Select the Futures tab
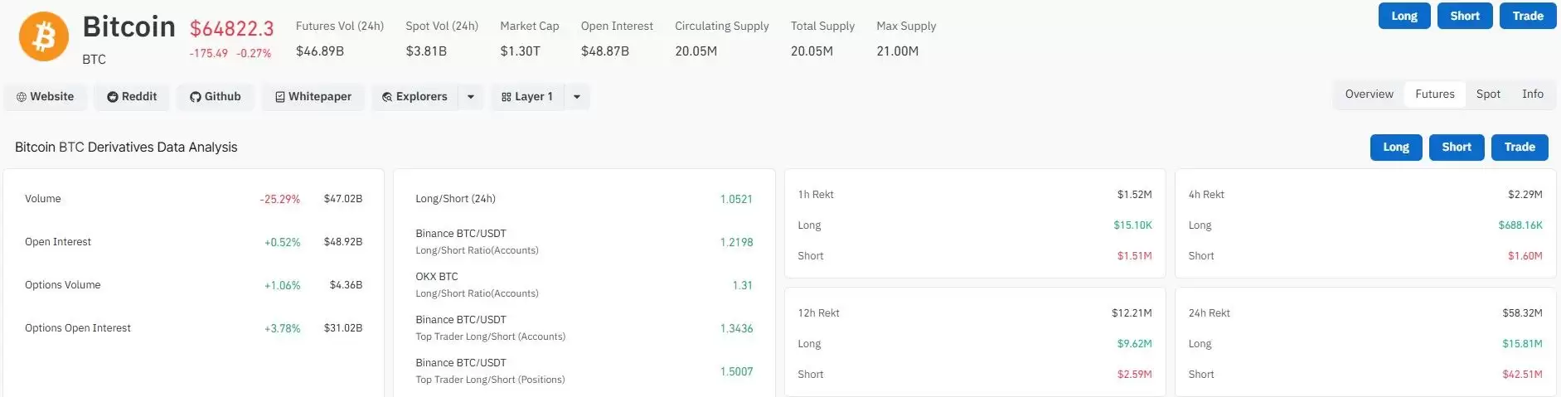 point(1434,94)
